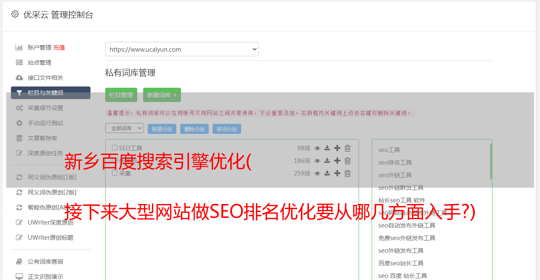The image size is (540, 280).
Task: Click the cogs icon for 采集细节设置
Action: pyautogui.click(x=19, y=108)
